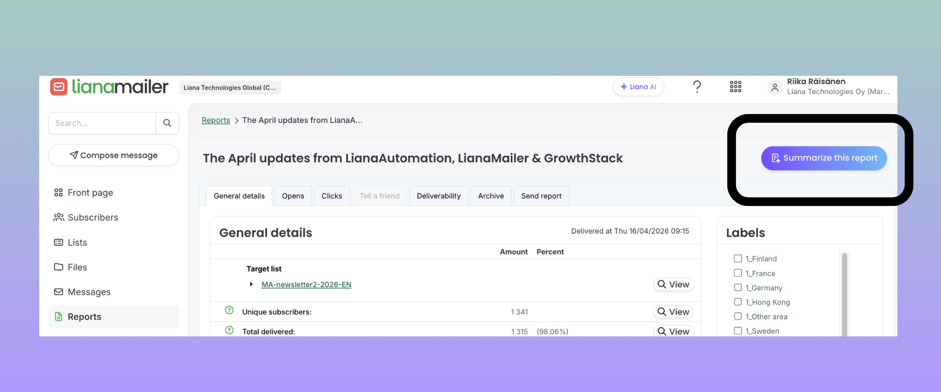Image resolution: width=941 pixels, height=392 pixels.
Task: Switch to the Archive tab
Action: pos(491,196)
